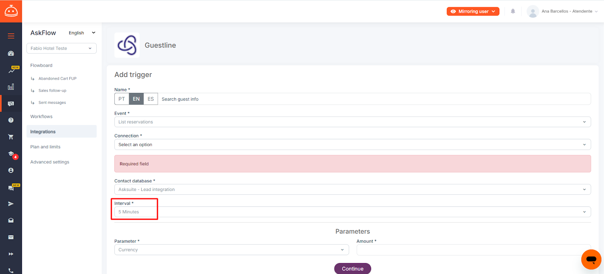Open the graduation cap training icon

click(11, 154)
